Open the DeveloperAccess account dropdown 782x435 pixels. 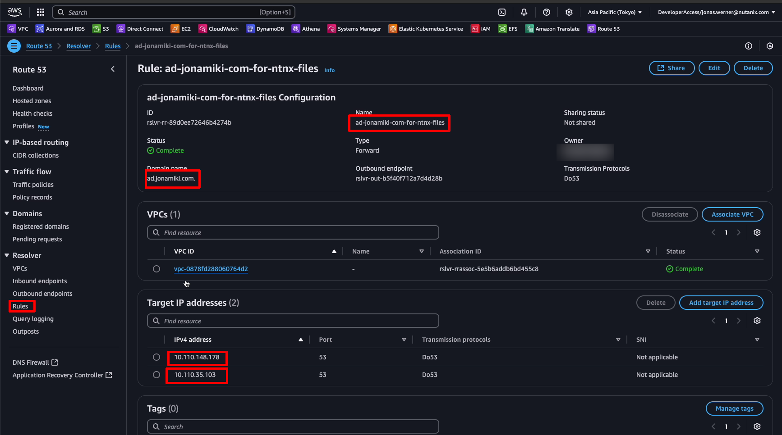click(716, 12)
